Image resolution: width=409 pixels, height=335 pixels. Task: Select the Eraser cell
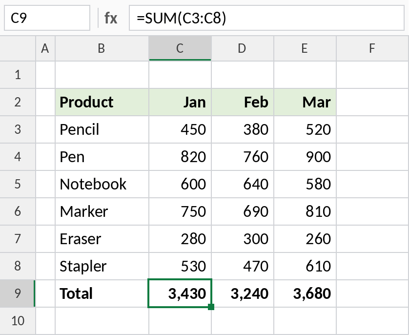pyautogui.click(x=102, y=239)
